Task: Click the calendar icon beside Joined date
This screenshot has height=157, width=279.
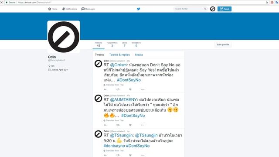Action: tap(49, 70)
